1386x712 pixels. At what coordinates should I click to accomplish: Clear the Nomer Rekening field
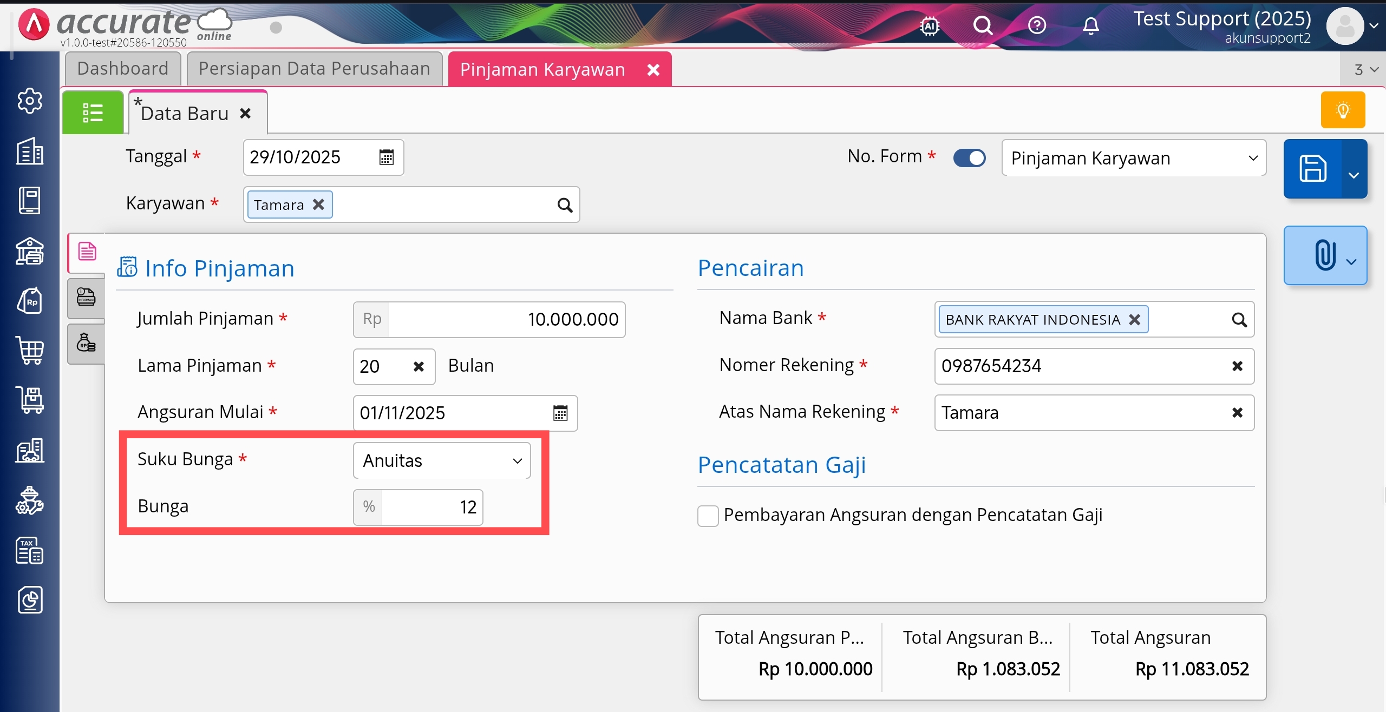coord(1237,366)
